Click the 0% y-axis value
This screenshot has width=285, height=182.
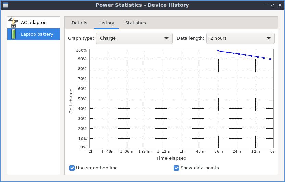pyautogui.click(x=84, y=147)
